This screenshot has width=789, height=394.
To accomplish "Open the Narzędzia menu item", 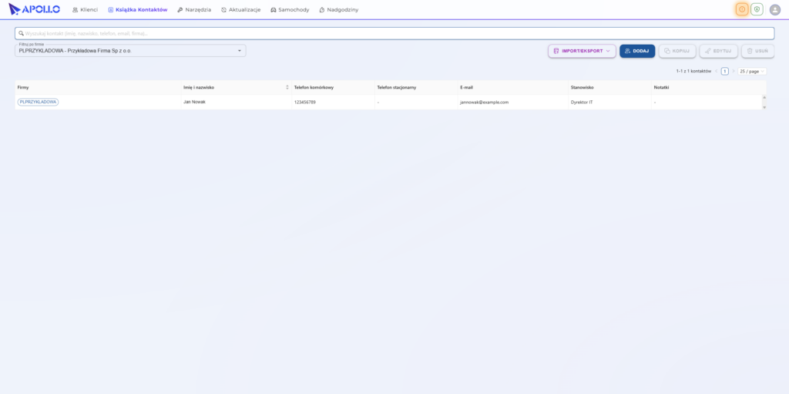I will tap(194, 9).
